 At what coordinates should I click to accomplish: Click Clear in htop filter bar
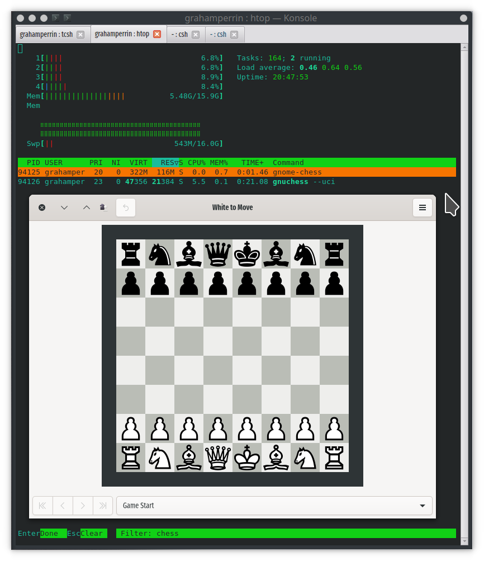[92, 534]
